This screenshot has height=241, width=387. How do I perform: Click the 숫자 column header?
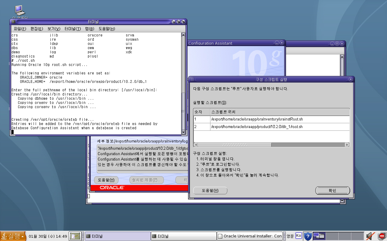[202, 112]
